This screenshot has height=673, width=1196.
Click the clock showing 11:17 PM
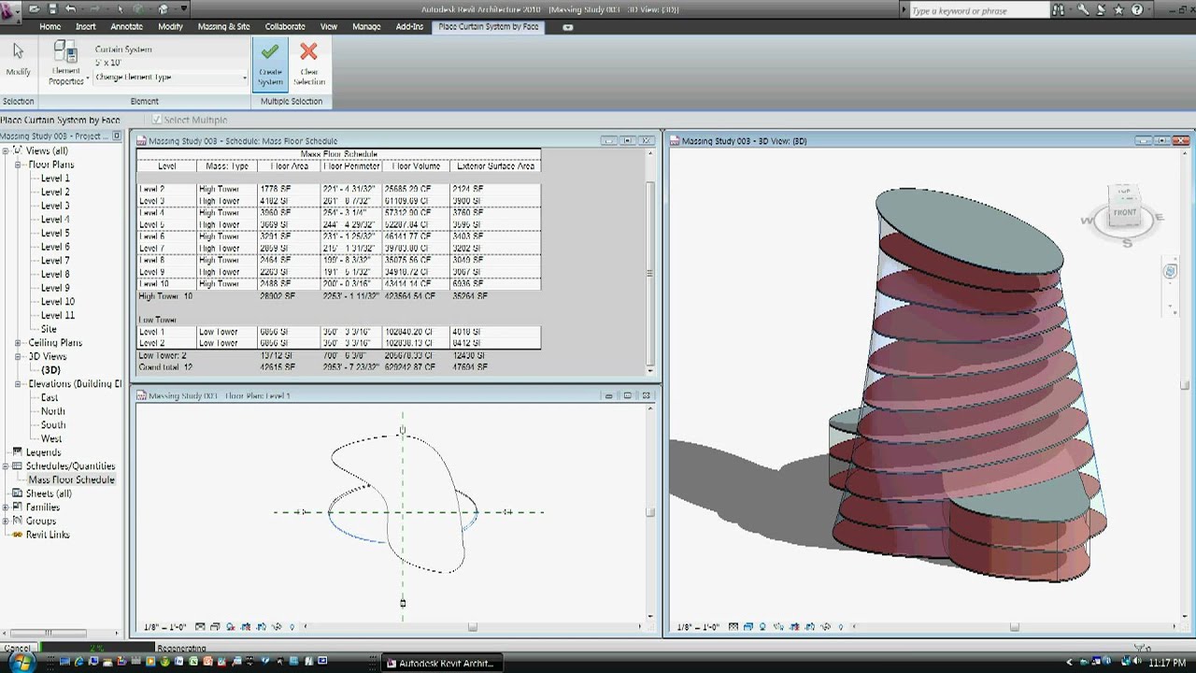(x=1167, y=663)
